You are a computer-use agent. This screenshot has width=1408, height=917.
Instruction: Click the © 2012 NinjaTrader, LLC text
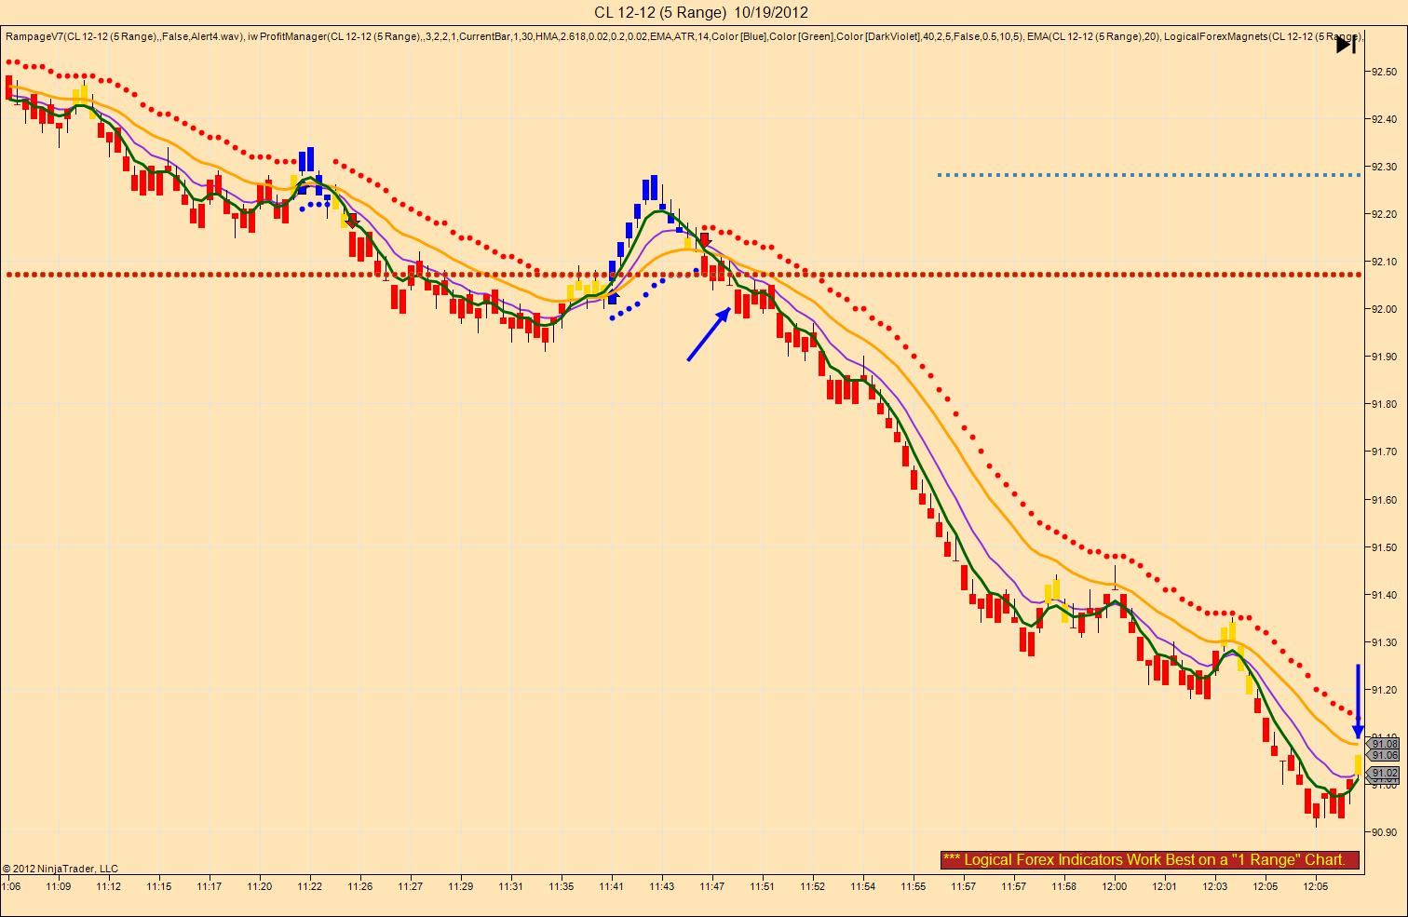coord(61,869)
